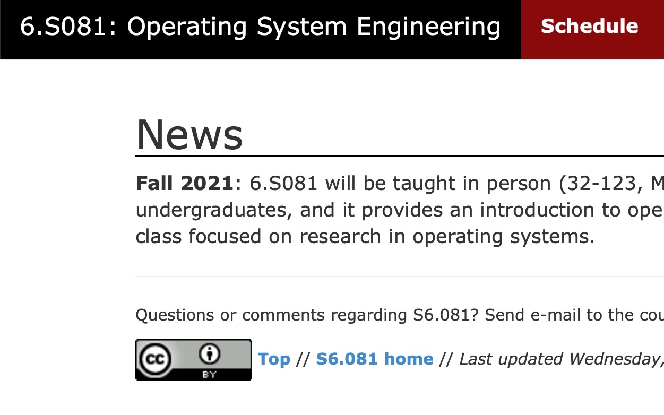
Task: Click the News heading
Action: pyautogui.click(x=189, y=135)
